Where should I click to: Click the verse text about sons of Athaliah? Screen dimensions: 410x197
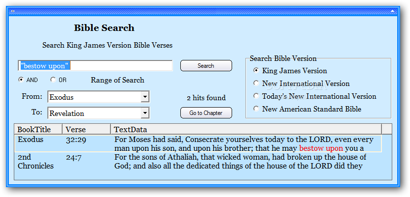click(x=240, y=162)
